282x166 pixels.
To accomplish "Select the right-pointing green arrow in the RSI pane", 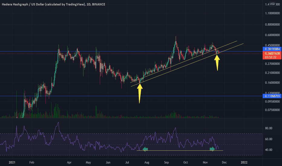I will tap(212, 149).
